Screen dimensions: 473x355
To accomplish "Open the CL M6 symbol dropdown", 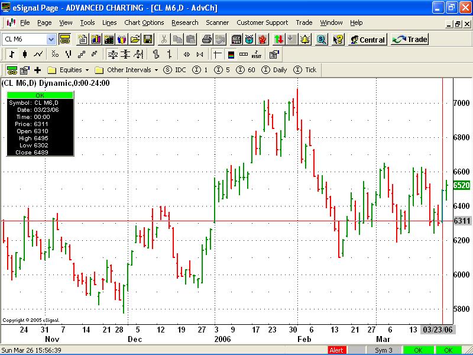I will [51, 40].
